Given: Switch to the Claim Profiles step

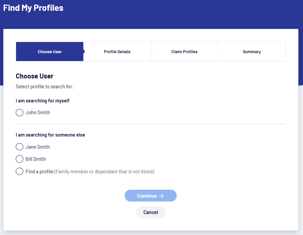Looking at the screenshot, I should pos(184,52).
